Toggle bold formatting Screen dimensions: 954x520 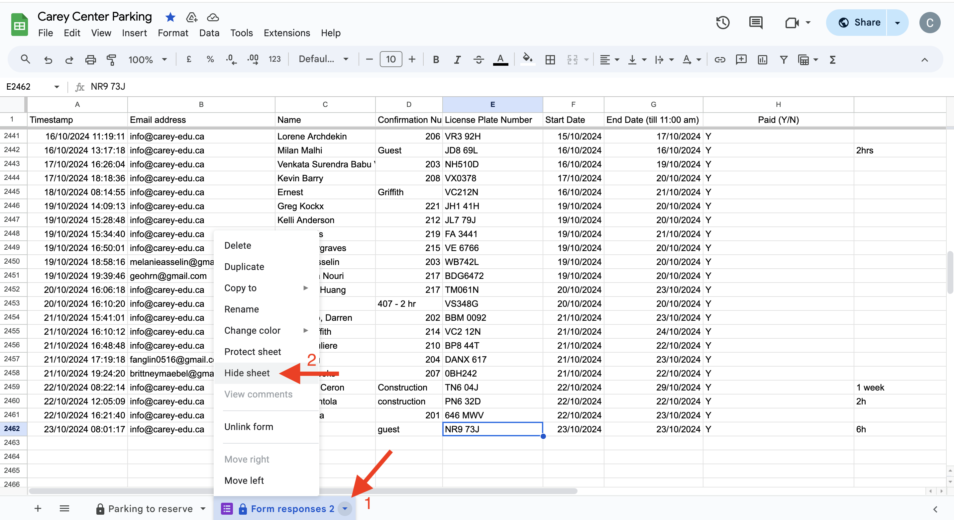tap(436, 59)
